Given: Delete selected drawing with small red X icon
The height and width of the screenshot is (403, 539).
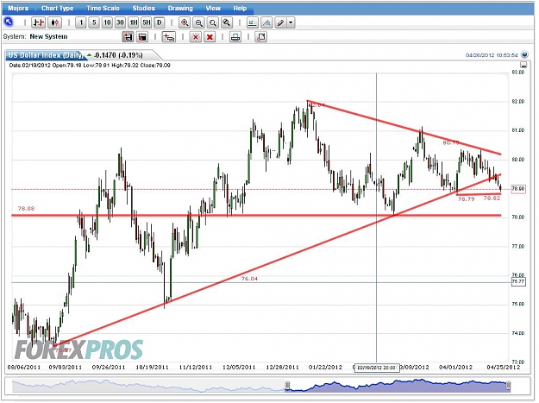Looking at the screenshot, I should [196, 37].
